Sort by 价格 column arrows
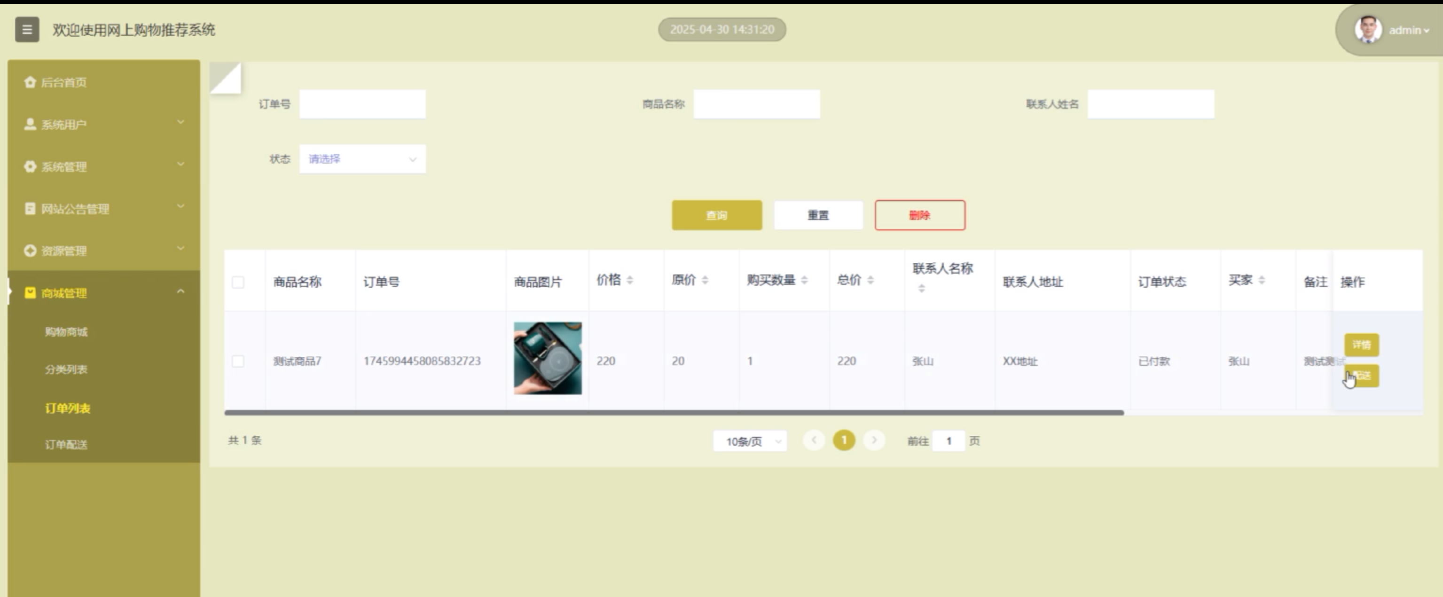 (630, 280)
